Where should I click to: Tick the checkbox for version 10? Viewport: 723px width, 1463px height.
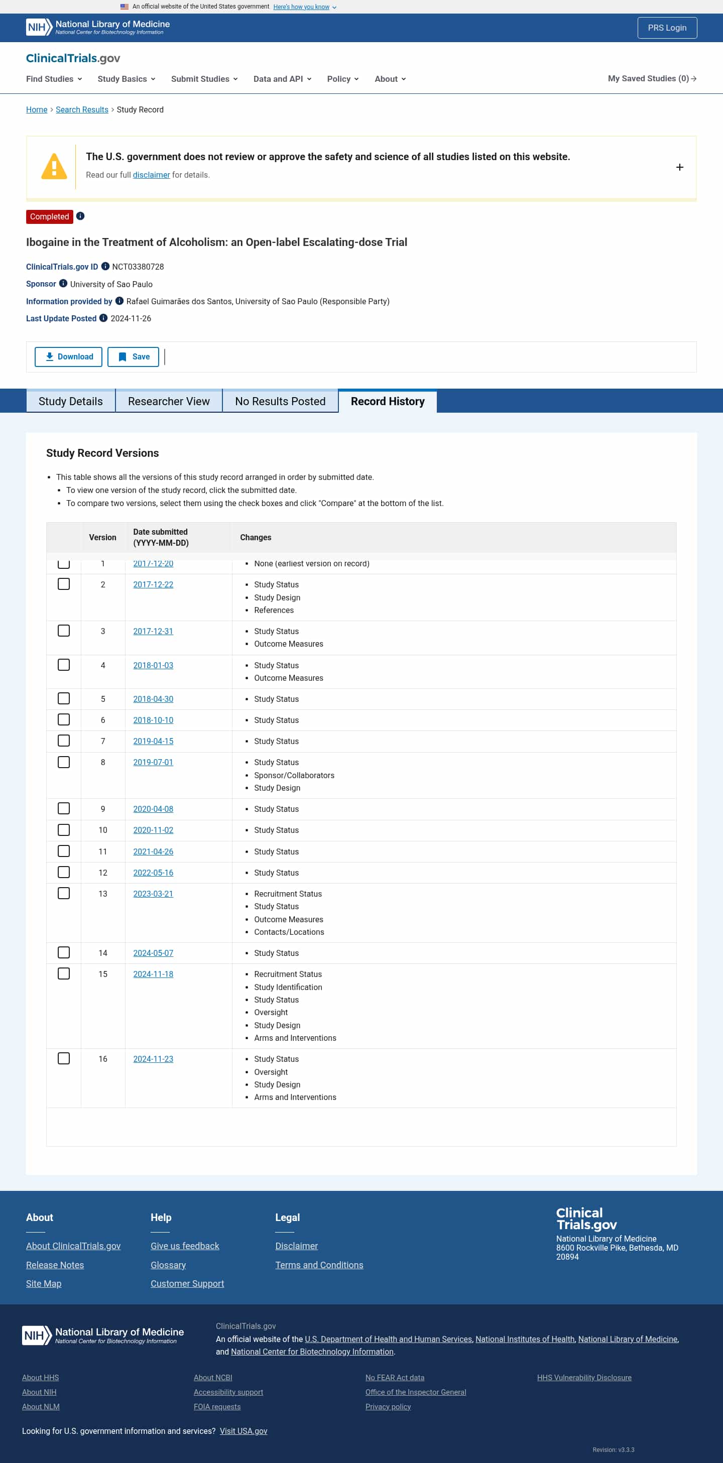(x=64, y=830)
